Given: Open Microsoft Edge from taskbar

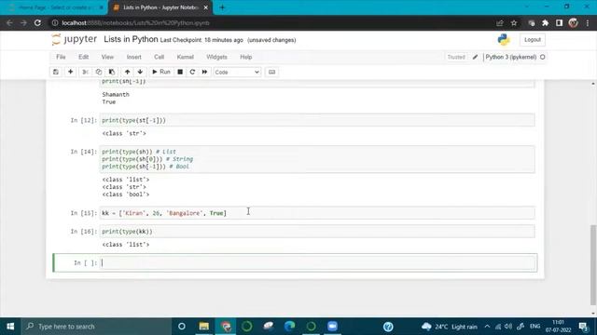Looking at the screenshot, I should (x=290, y=327).
